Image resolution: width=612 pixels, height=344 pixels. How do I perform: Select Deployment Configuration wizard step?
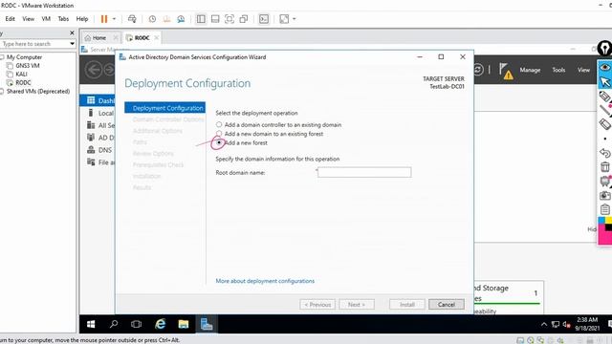pos(164,108)
